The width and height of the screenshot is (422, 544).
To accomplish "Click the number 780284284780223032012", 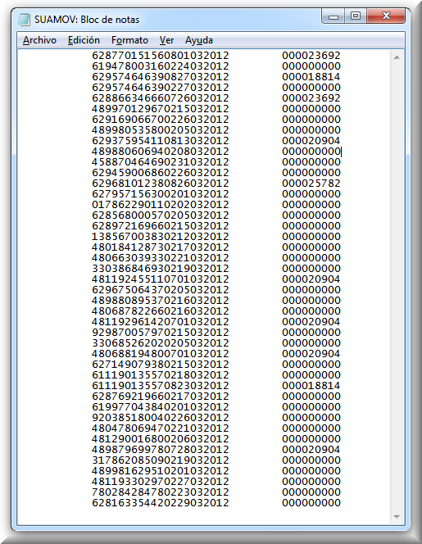I will [x=161, y=492].
